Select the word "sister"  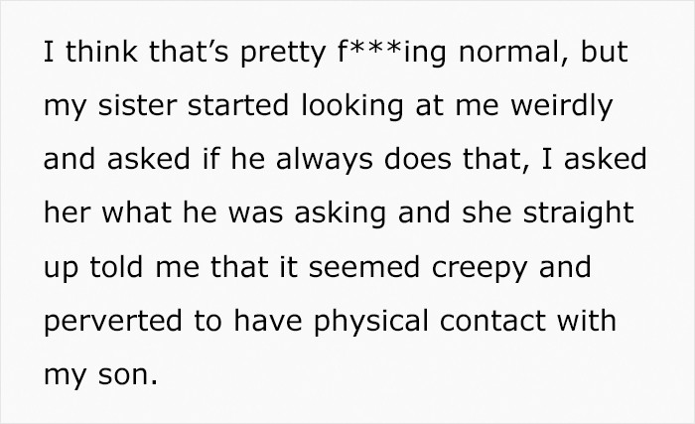pyautogui.click(x=137, y=105)
